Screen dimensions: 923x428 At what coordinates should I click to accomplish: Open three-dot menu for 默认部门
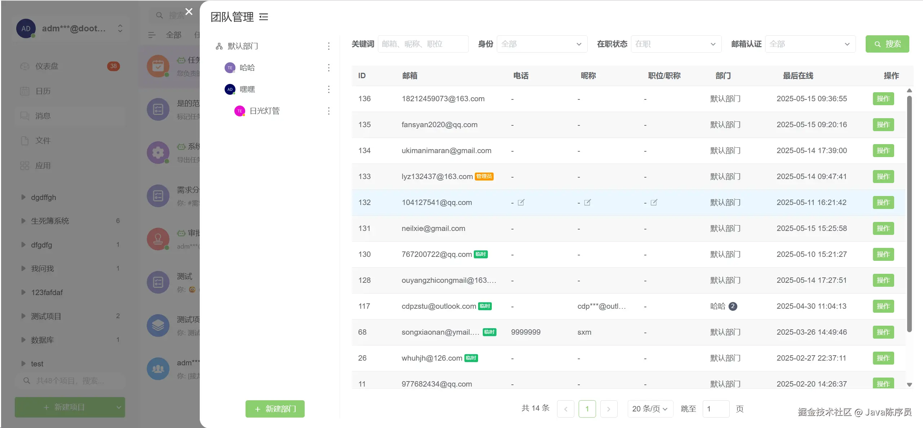(328, 46)
